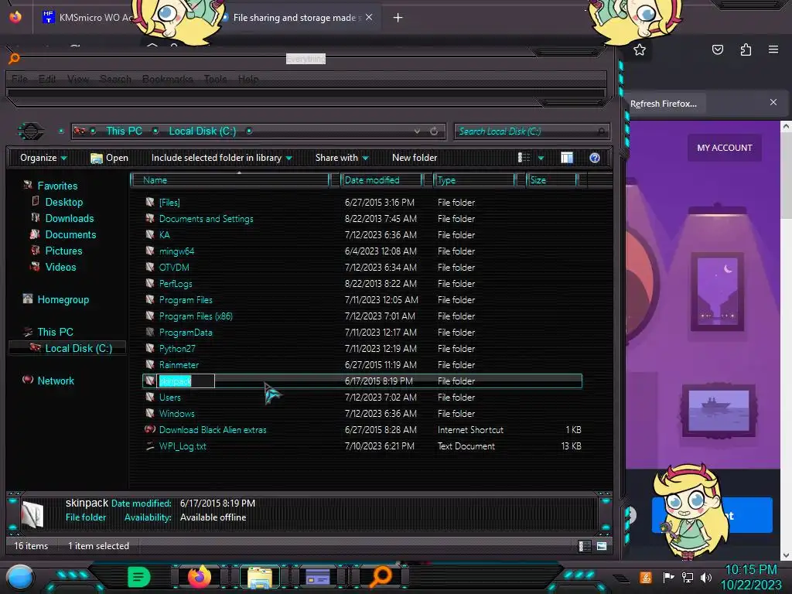Open the view options dropdown arrow
792x594 pixels.
point(541,158)
